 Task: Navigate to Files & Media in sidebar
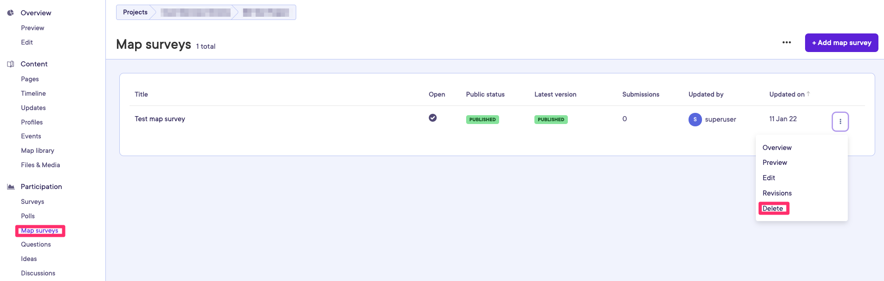tap(40, 165)
